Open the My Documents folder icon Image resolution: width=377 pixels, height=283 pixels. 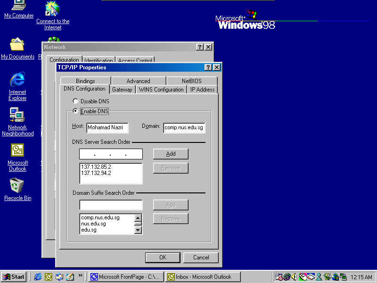point(17,48)
